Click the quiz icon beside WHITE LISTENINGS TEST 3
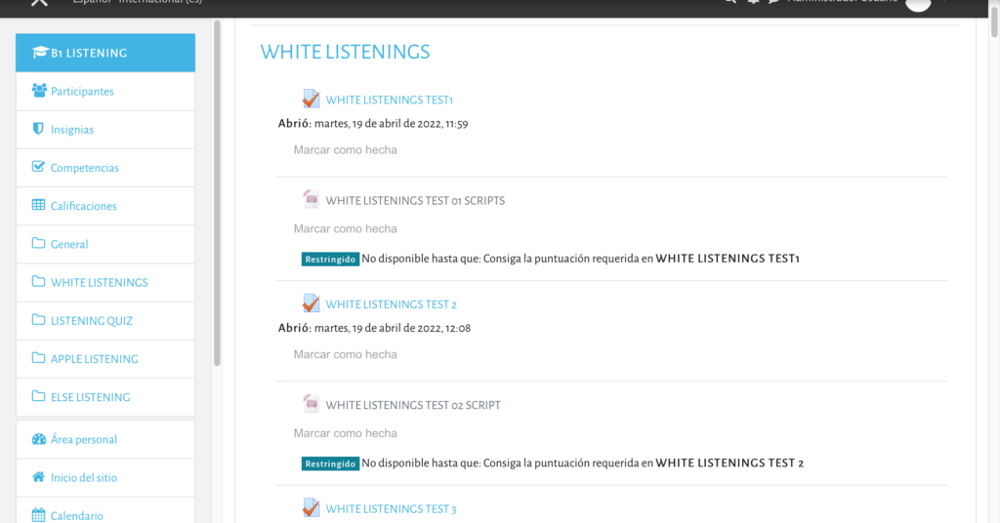This screenshot has height=523, width=1000. coord(311,507)
